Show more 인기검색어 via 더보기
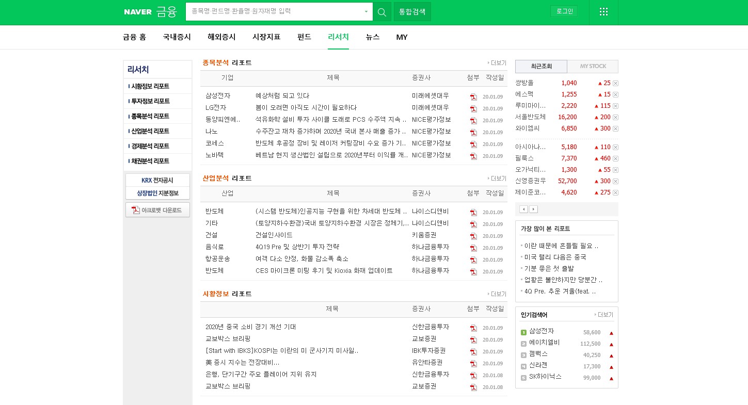Image resolution: width=748 pixels, height=405 pixels. [x=604, y=315]
